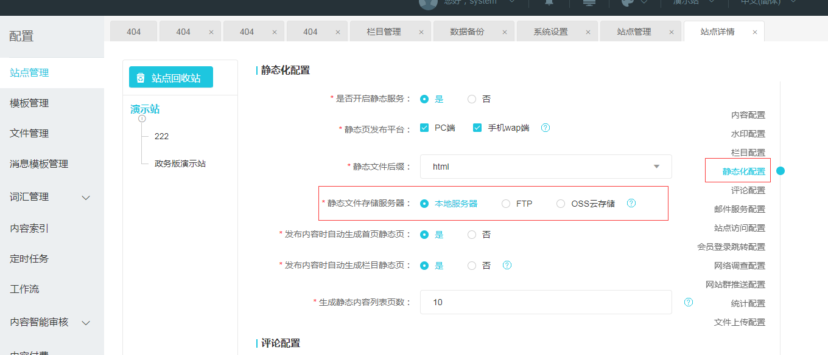Collapse the 演示站 tree node circle
Viewport: 828px width, 355px height.
point(142,119)
